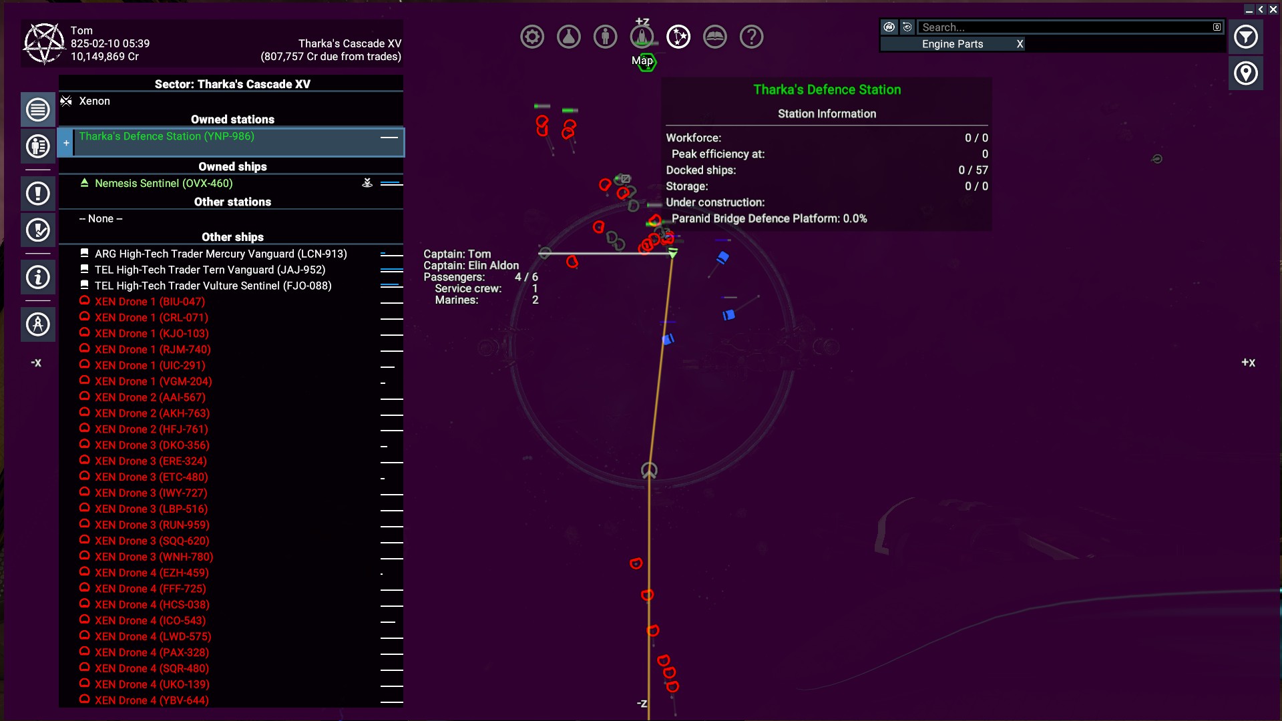The width and height of the screenshot is (1282, 721).
Task: Open the Accepted Missions checkmark icon
Action: (x=38, y=230)
